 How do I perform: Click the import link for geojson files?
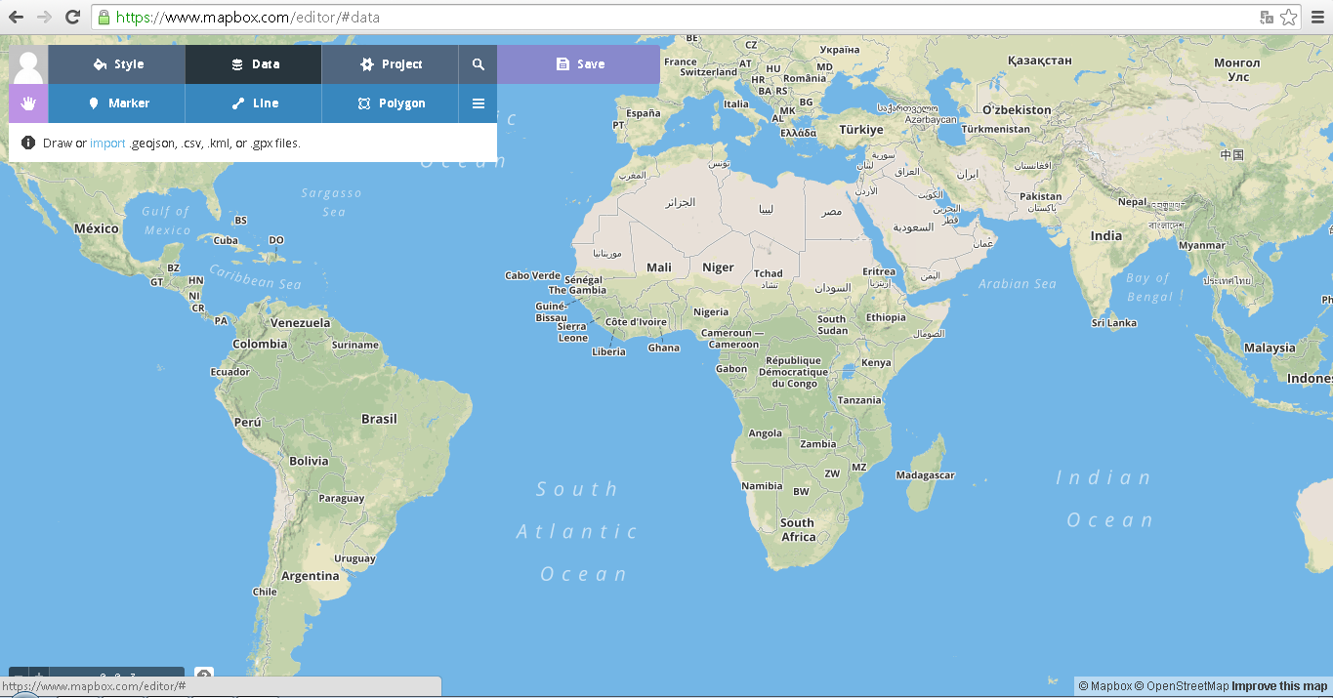pos(107,143)
